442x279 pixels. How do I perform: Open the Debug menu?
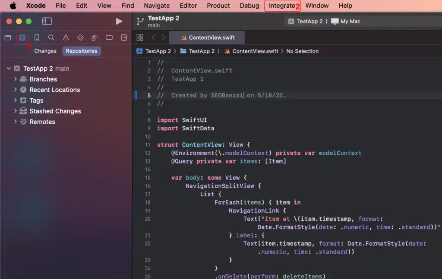249,6
